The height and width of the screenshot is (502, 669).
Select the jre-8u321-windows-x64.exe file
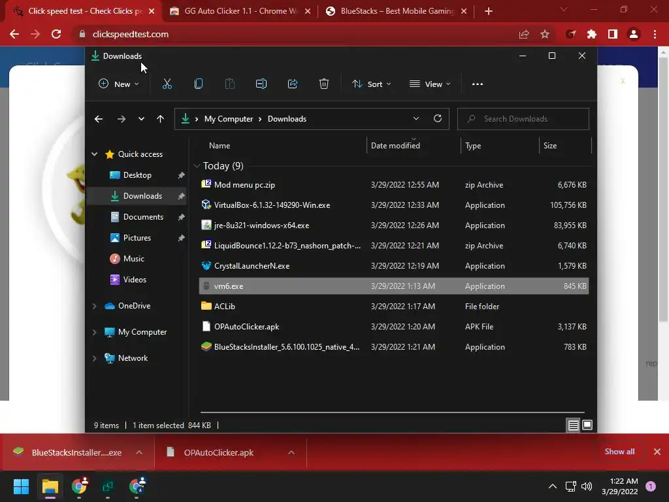394,226
